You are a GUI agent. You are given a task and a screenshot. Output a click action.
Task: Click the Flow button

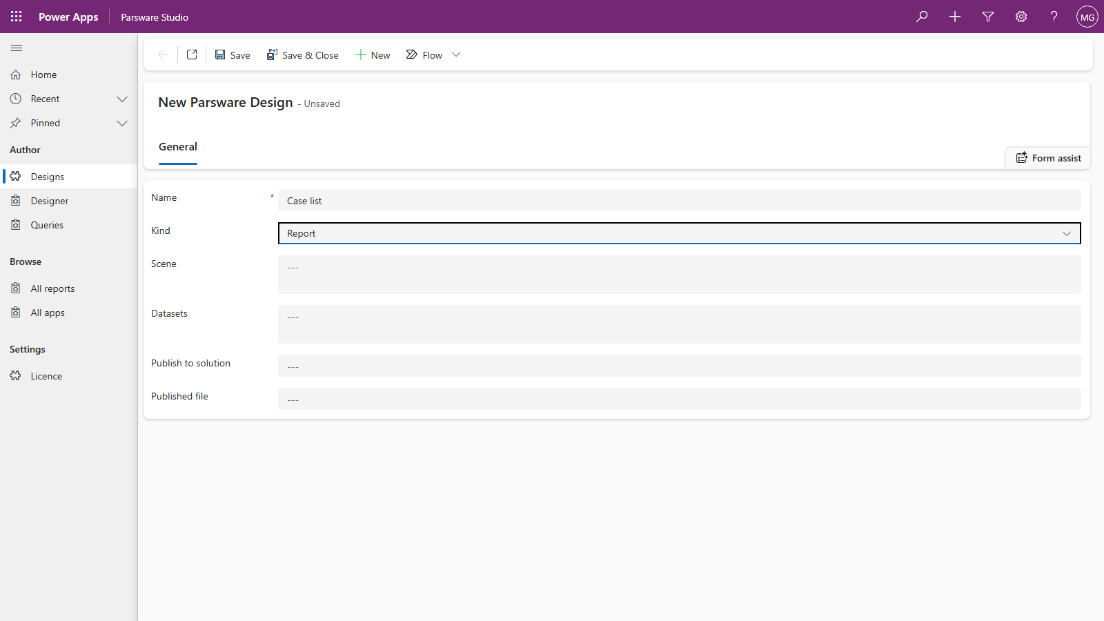click(x=424, y=55)
